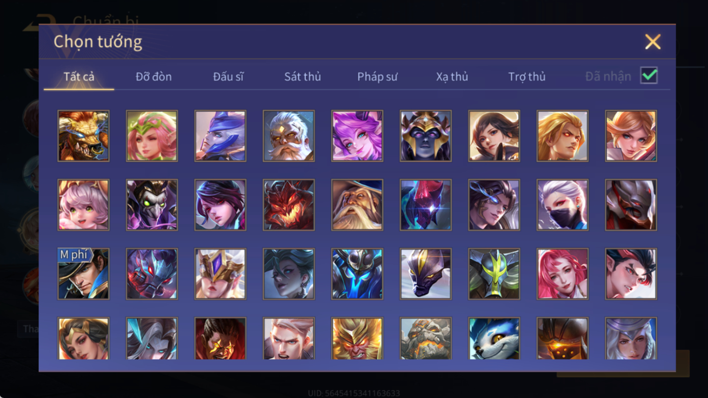Screen dimensions: 708x398
Task: Select the rock golem hero portrait
Action: [426, 338]
